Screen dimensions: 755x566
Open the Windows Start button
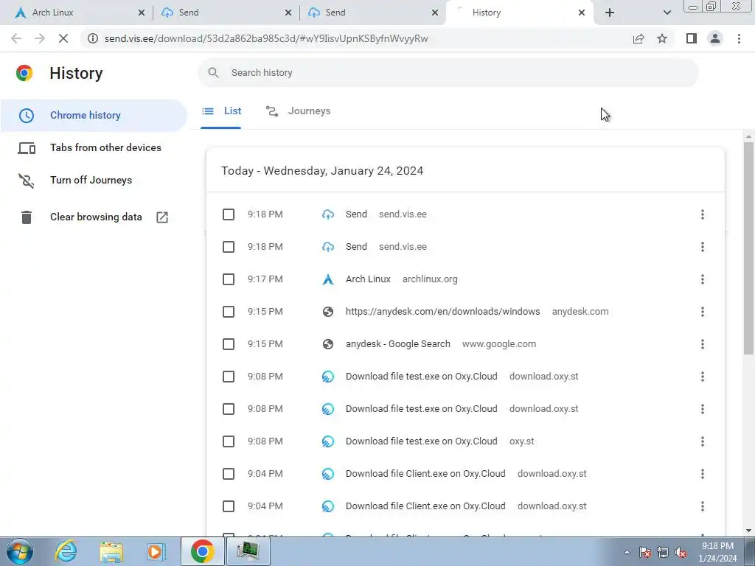[x=19, y=551]
